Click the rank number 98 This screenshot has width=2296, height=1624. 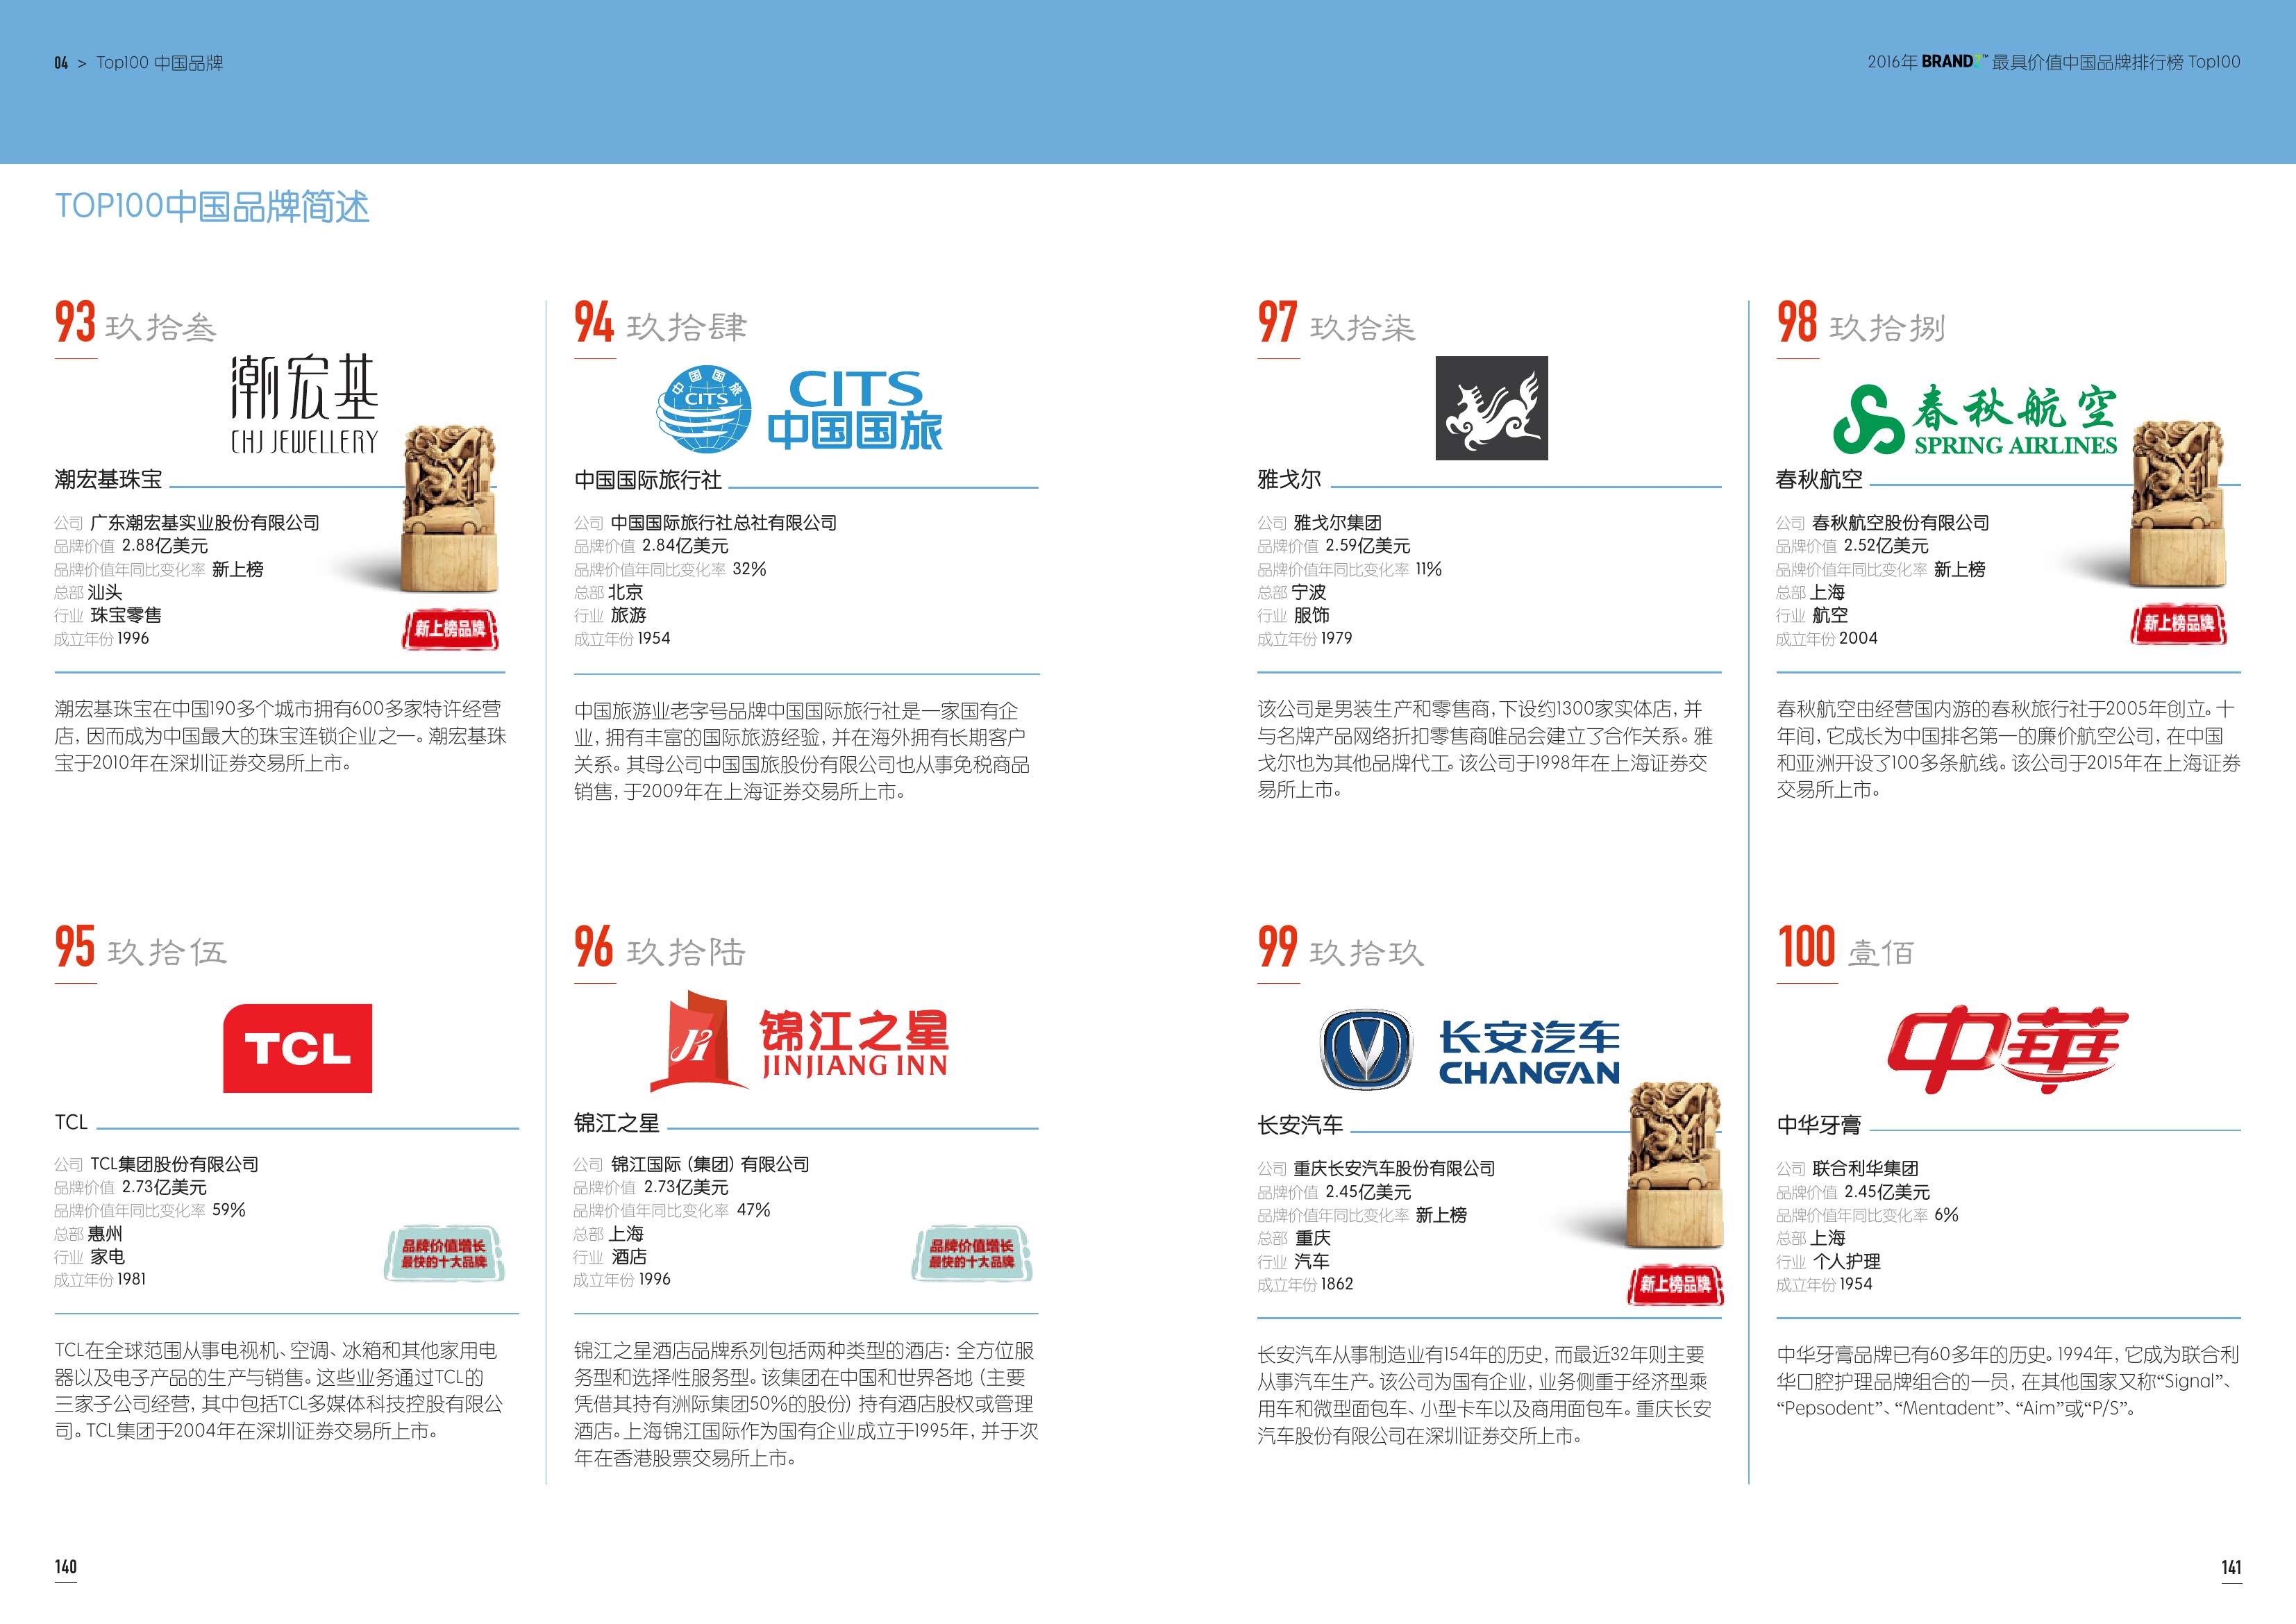1797,322
